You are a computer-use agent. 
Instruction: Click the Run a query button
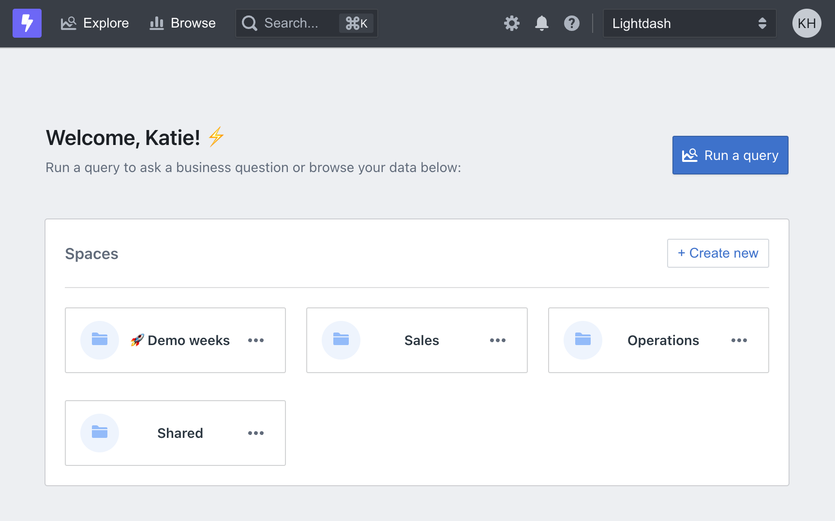tap(731, 155)
